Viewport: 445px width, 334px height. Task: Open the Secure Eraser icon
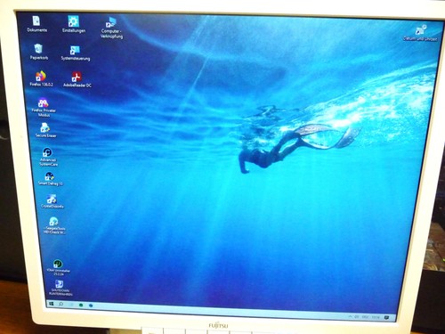click(x=45, y=130)
